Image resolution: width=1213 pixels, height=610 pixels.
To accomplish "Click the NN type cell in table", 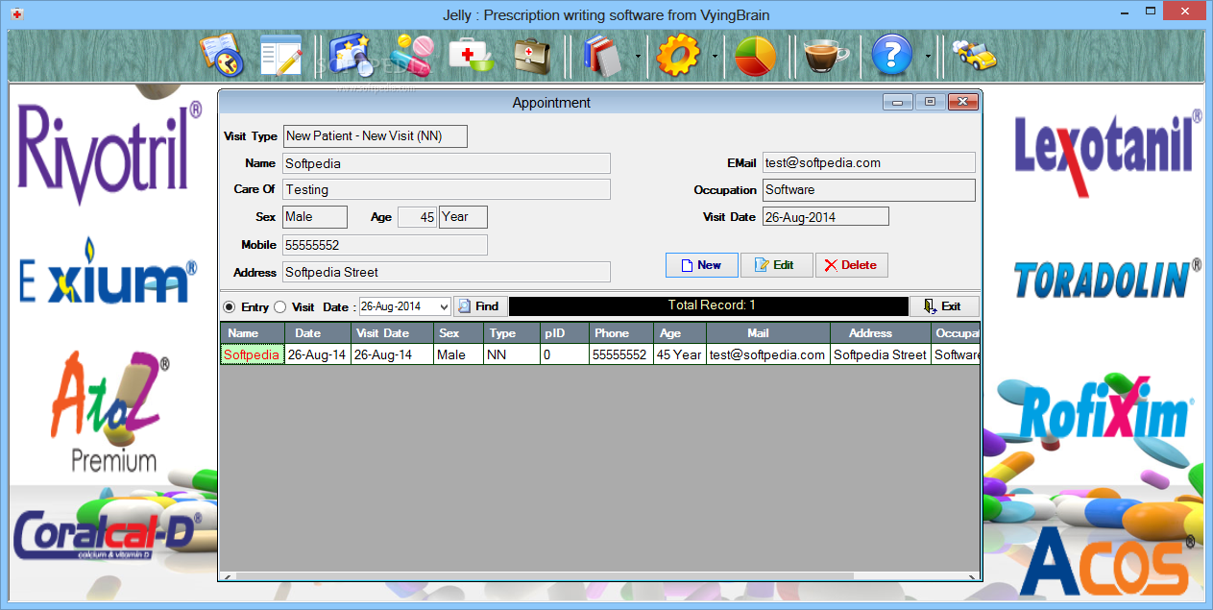I will pos(512,354).
